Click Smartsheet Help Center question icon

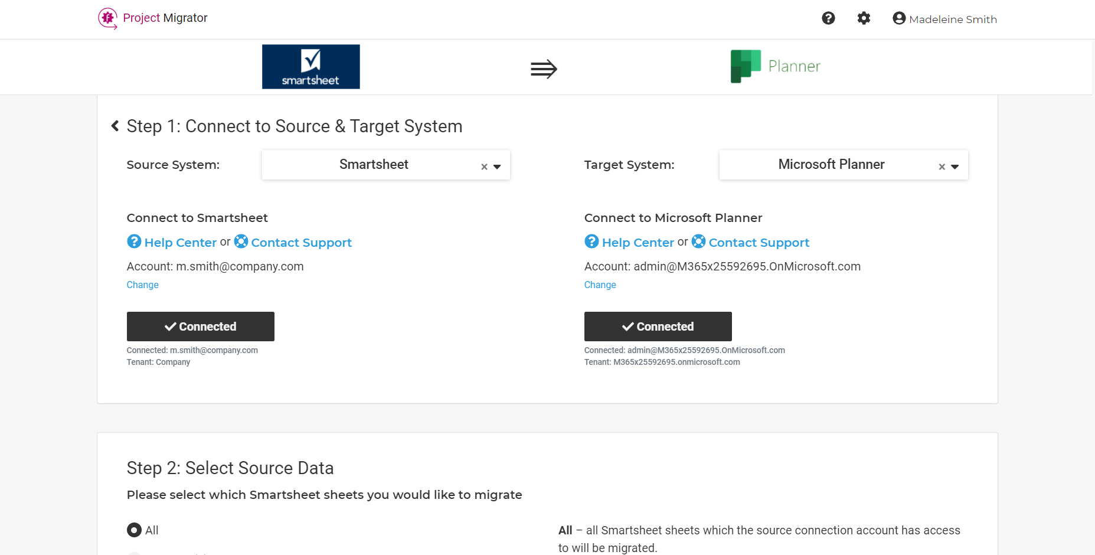click(x=134, y=241)
